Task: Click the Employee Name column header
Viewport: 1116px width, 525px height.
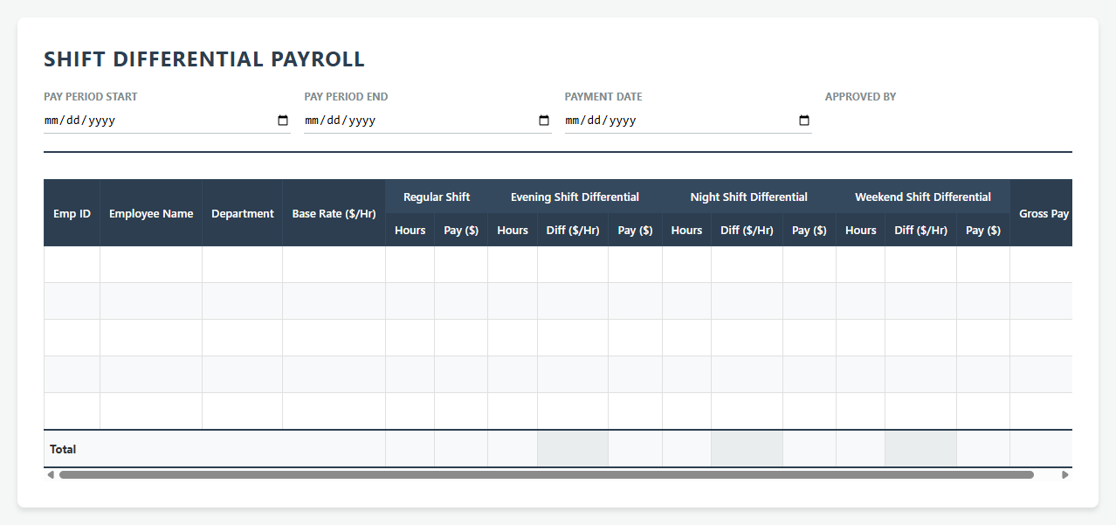Action: tap(151, 213)
